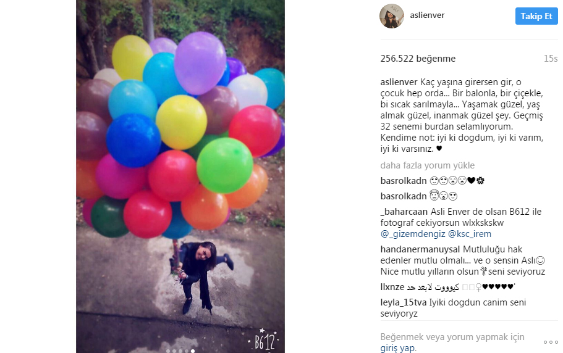Viewport: 563px width, 353px height.
Task: Select the last carousel indicator dot
Action: (193, 351)
